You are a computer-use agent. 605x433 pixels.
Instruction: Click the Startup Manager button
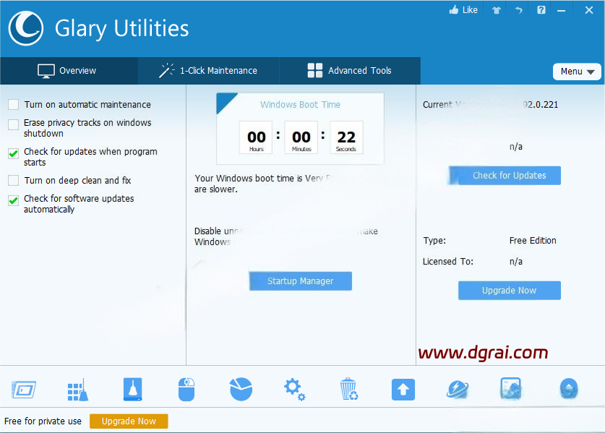tap(300, 281)
